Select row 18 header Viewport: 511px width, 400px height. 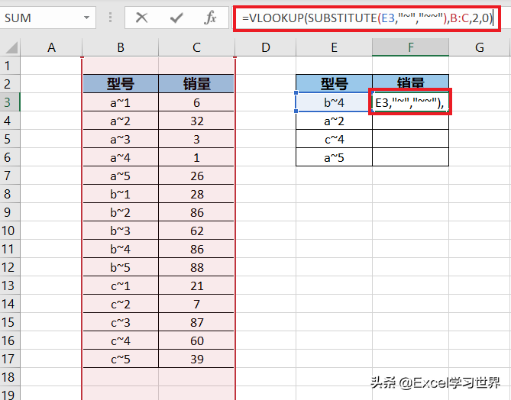10,377
